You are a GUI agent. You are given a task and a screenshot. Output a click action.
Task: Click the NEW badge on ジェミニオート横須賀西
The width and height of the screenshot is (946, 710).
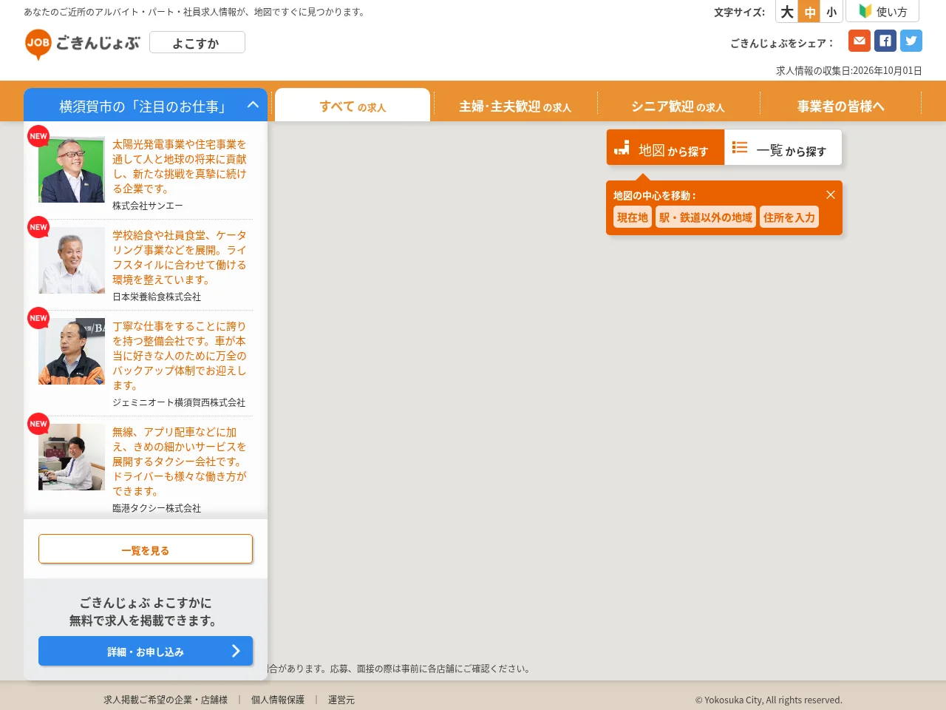pyautogui.click(x=38, y=318)
